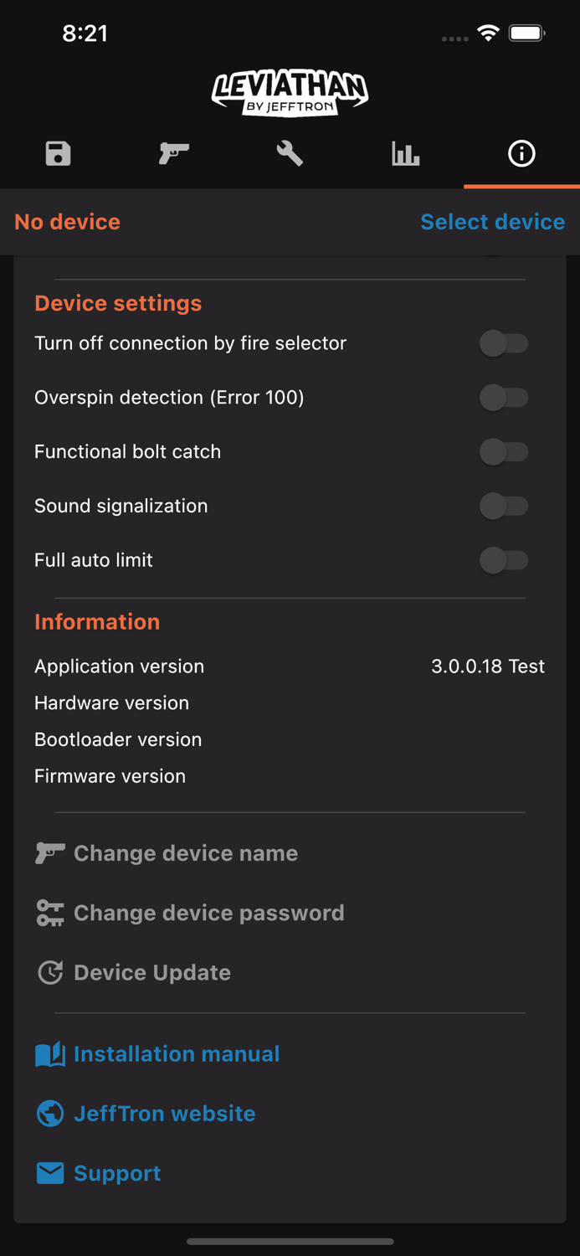This screenshot has width=580, height=1256.
Task: Click the globe icon for JeffTron website
Action: pyautogui.click(x=50, y=1114)
